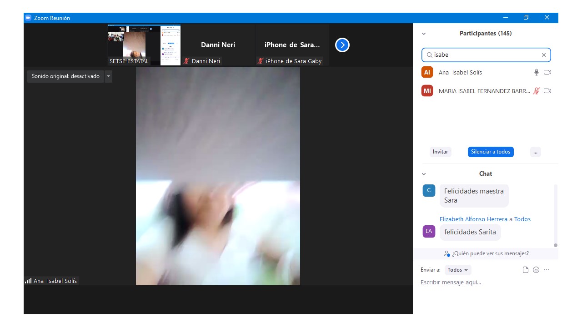
Task: Toggle Ana Isabel Solís video camera
Action: point(547,72)
